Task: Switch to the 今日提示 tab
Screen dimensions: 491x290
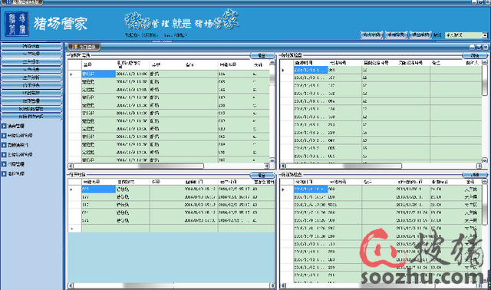Action: (x=84, y=47)
